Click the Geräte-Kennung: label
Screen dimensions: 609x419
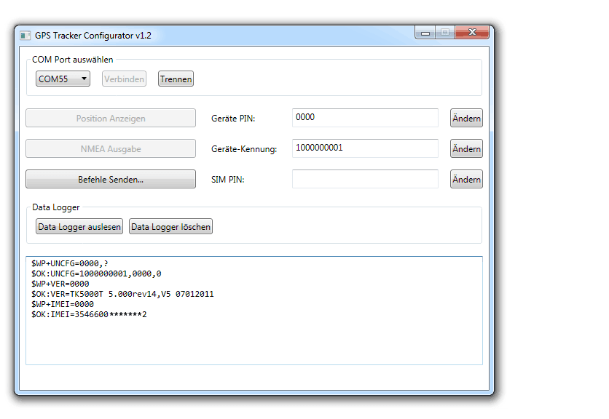coord(244,149)
